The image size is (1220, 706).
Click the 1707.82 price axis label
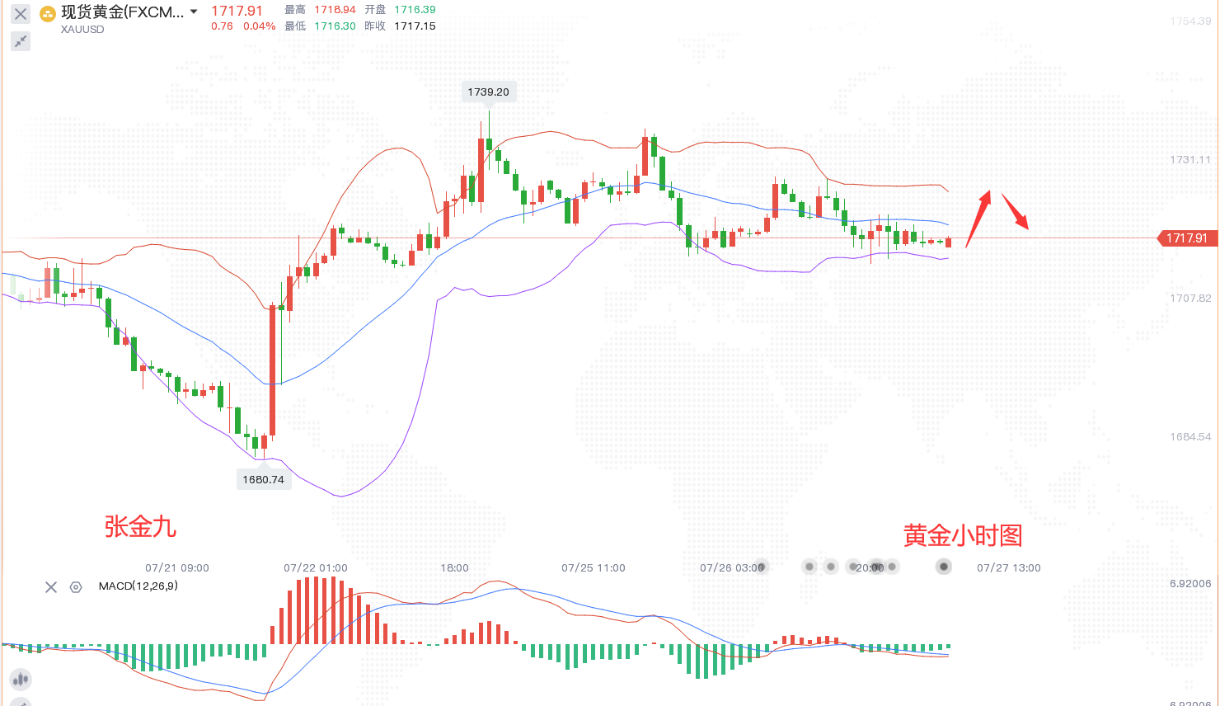point(1190,299)
